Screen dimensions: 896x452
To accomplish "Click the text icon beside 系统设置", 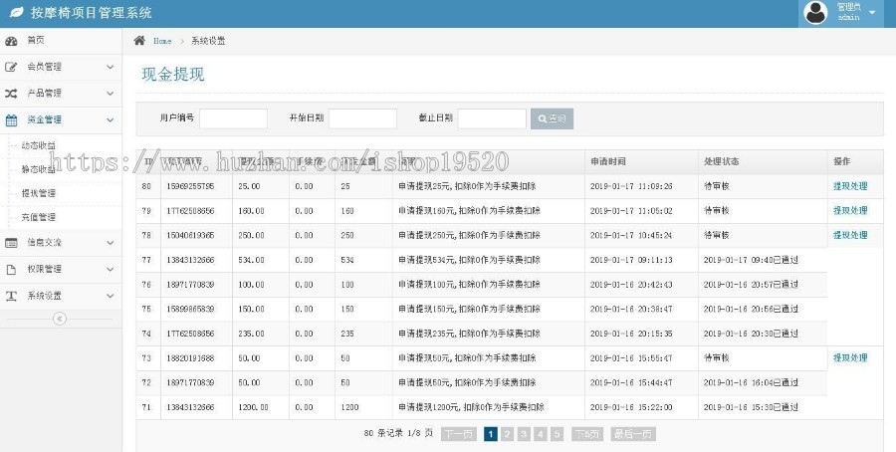I will [11, 296].
